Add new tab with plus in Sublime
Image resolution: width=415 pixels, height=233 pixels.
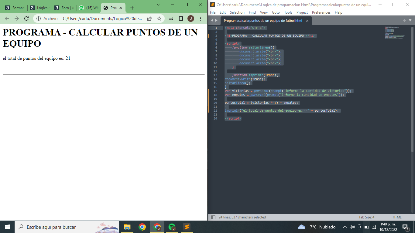[404, 20]
